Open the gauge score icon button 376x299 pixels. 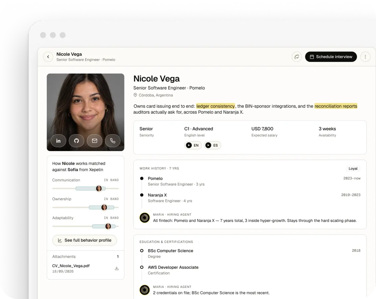297,57
